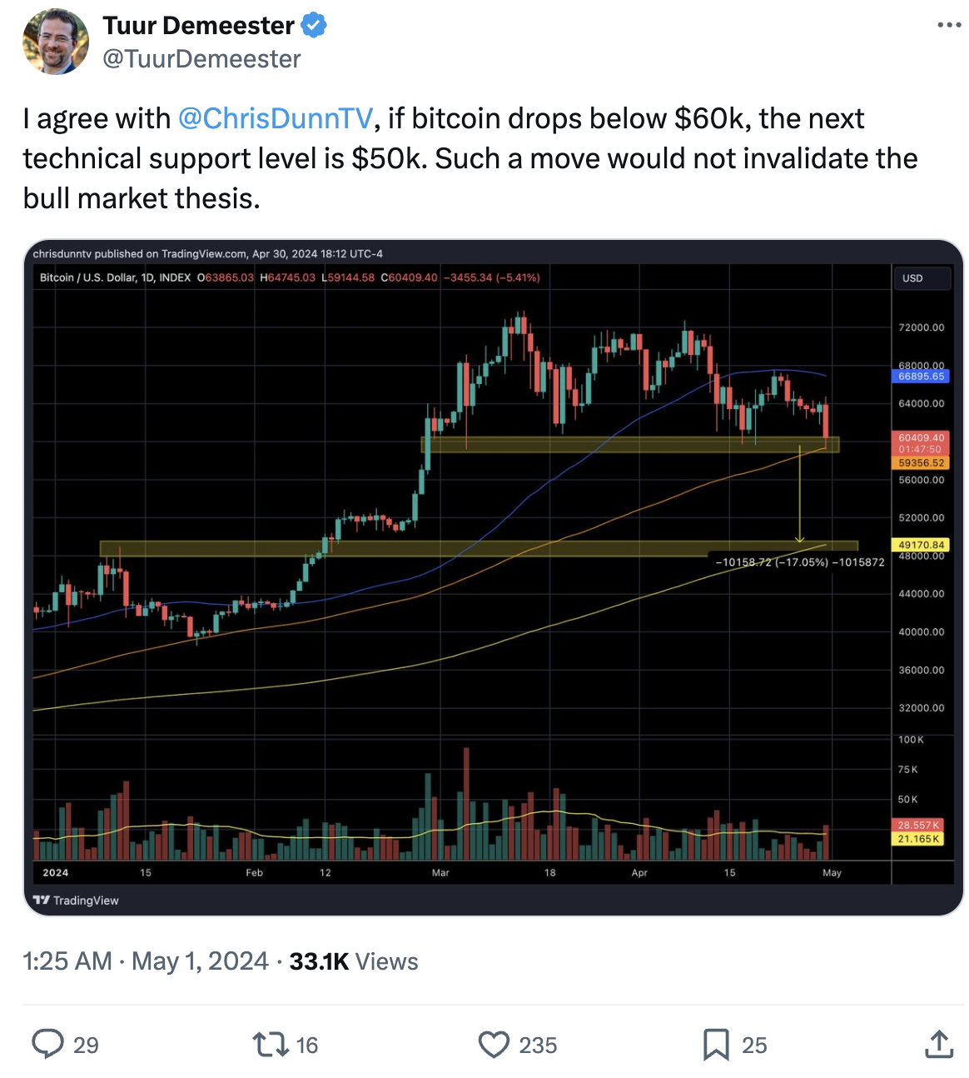The height and width of the screenshot is (1078, 969).
Task: Open the Bitcoin price chart image
Action: point(493,577)
